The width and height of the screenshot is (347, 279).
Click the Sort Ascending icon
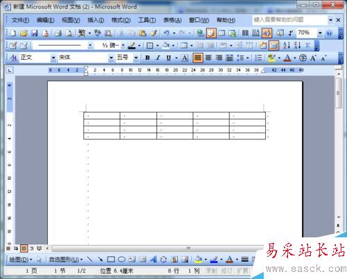pyautogui.click(x=287, y=46)
